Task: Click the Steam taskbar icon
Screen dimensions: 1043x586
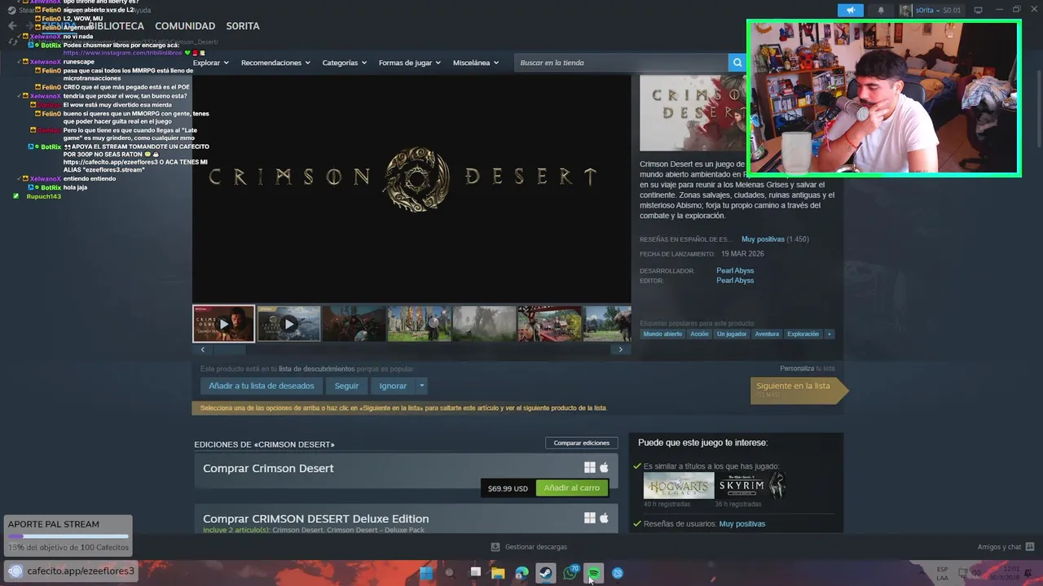Action: (546, 573)
